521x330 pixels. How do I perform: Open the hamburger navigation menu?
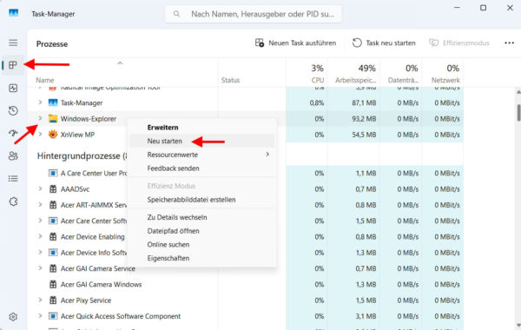click(13, 43)
